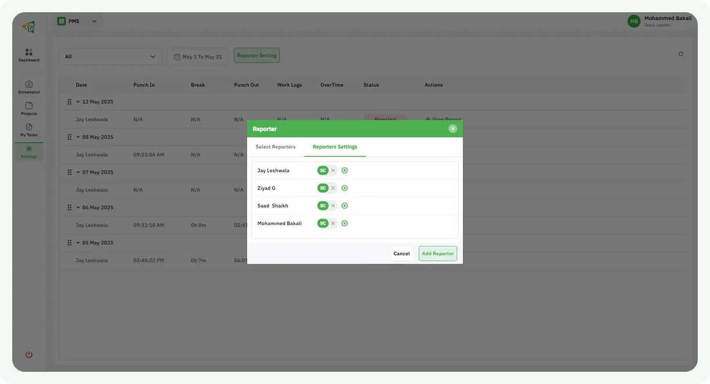Click Saad Shaikh in the dialog list
Viewport: 710px width, 384px height.
pyautogui.click(x=273, y=206)
